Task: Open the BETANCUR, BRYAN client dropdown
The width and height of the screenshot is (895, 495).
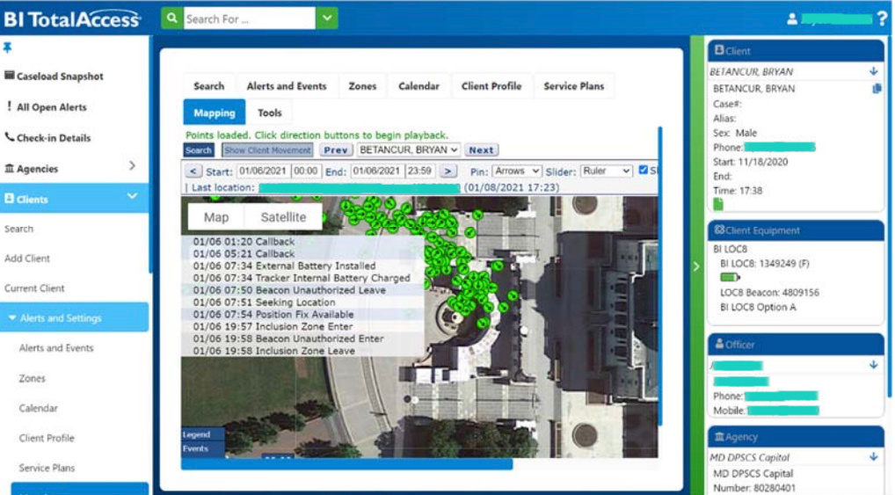Action: coord(408,150)
